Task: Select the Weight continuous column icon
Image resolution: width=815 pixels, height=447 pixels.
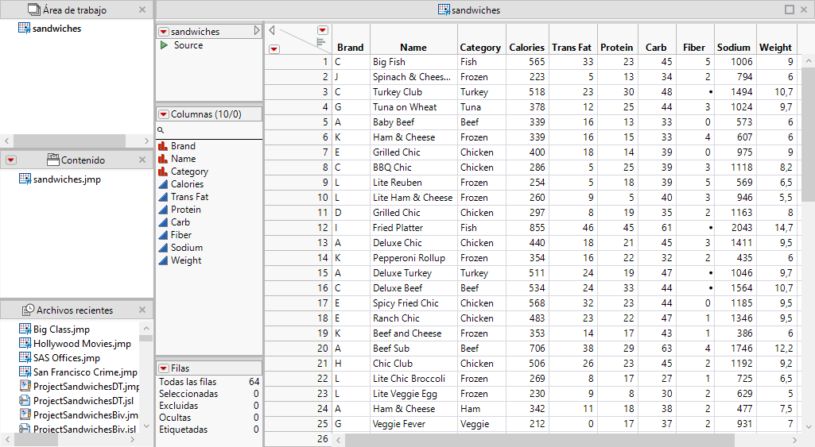Action: 163,260
